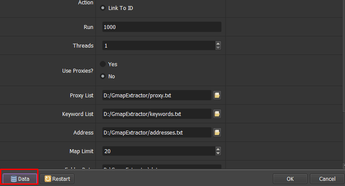
Task: Click the Threads number field
Action: [159, 45]
